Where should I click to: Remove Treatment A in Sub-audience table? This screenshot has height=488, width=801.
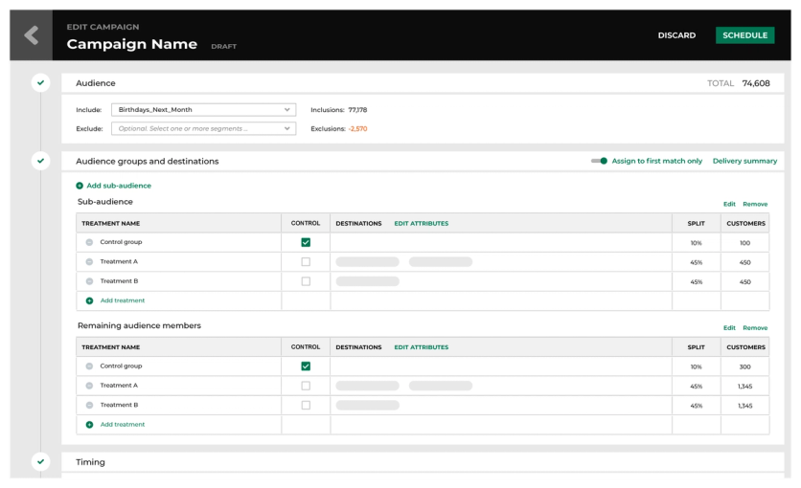point(89,261)
